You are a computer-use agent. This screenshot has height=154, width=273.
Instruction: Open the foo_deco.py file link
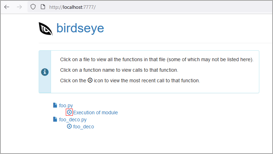click(x=73, y=120)
